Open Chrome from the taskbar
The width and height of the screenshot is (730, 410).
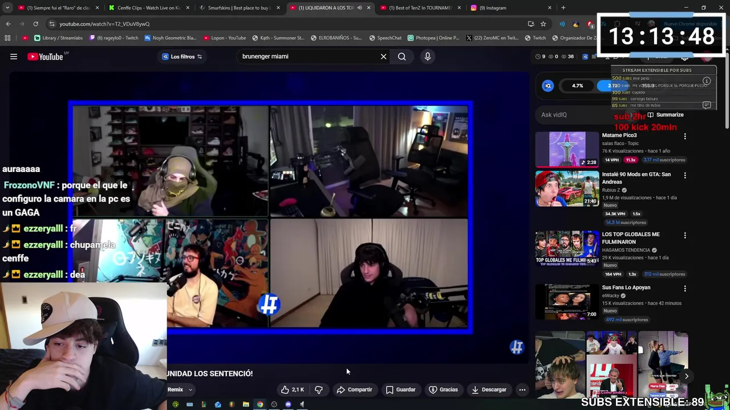pos(260,405)
